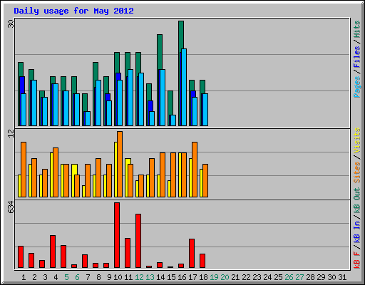
Task: Click the day 23 axis label
Action: coord(257,277)
